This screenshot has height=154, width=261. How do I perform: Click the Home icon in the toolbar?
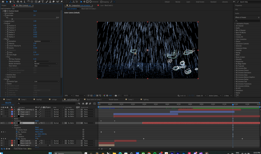coord(2,2)
